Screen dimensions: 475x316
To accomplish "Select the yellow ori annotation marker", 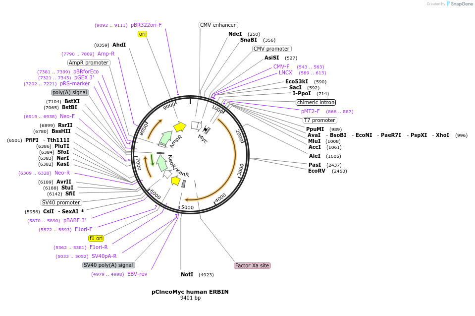I will pos(142,34).
